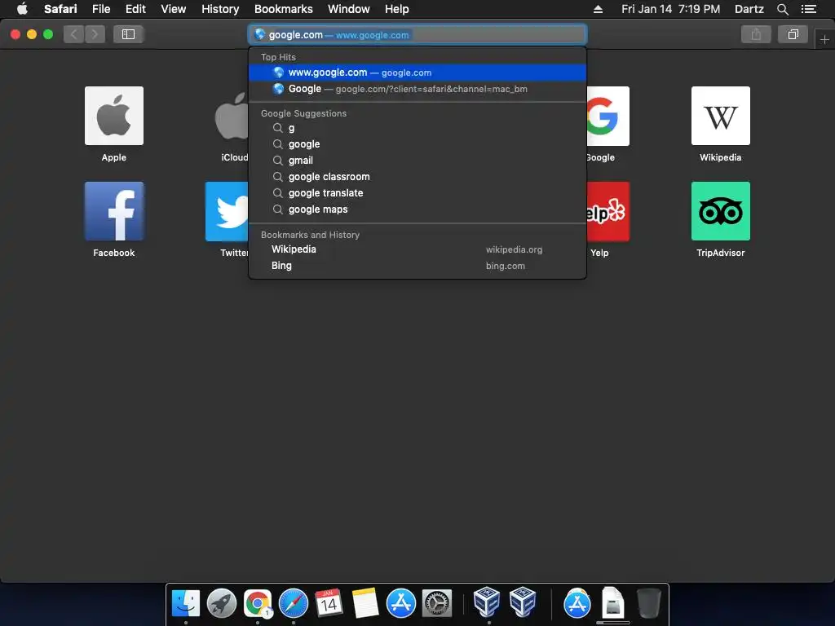Click into the Safari address bar

417,34
